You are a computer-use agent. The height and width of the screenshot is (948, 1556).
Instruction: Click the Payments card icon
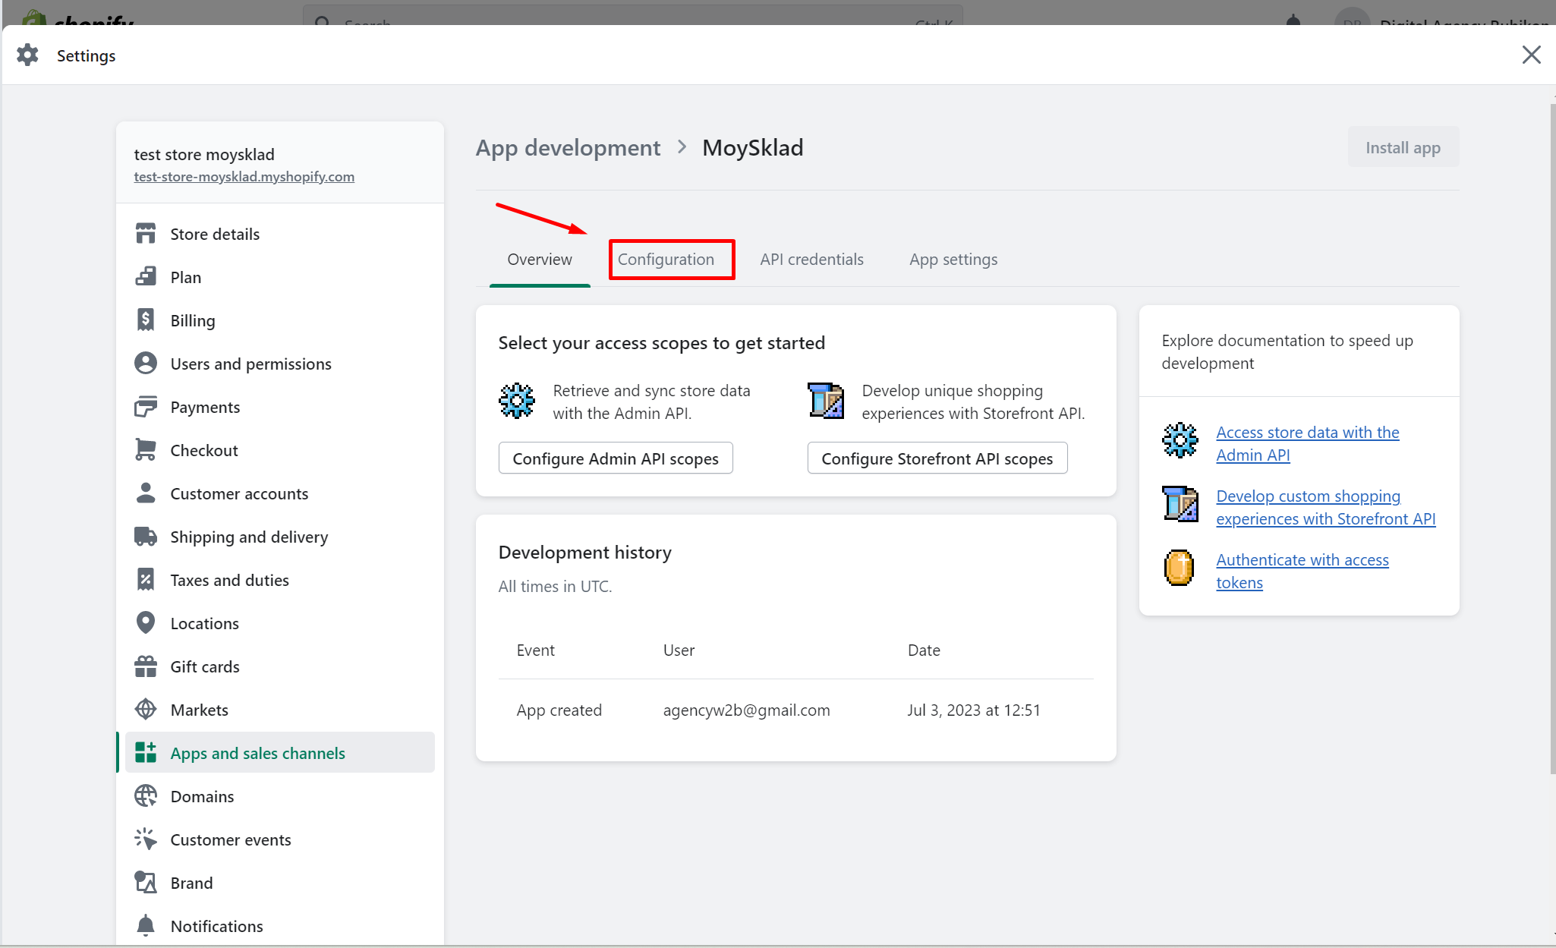point(145,407)
